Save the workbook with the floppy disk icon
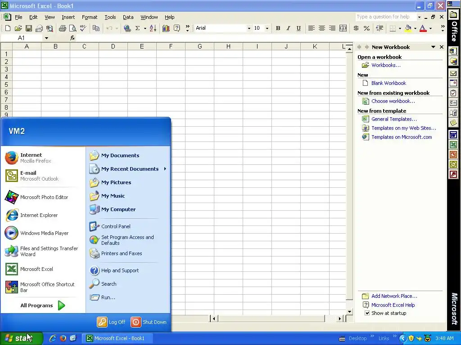 tap(28, 28)
